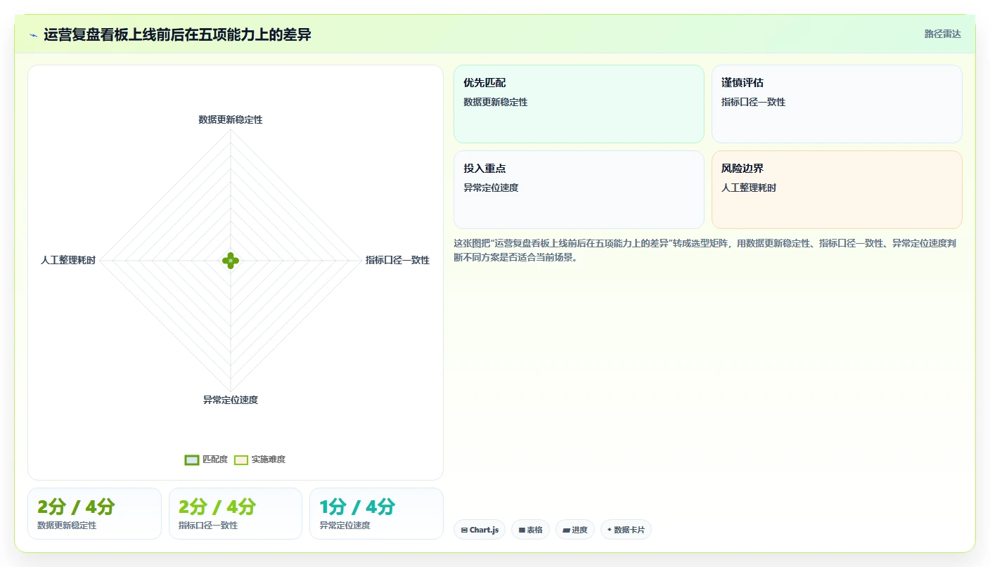Click 人工整理耗时 text in 风险边界 card

[x=750, y=188]
